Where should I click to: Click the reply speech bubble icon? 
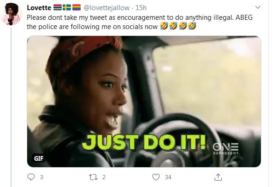(x=32, y=177)
